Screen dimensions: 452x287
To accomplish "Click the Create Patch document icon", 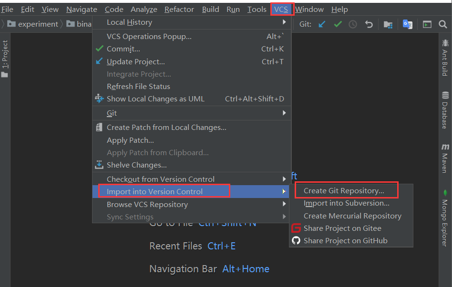I will [99, 127].
